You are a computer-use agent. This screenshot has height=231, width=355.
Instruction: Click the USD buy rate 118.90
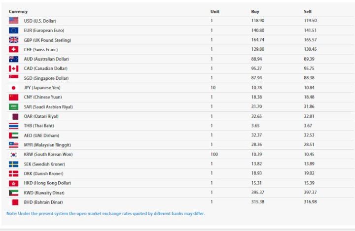pos(258,21)
